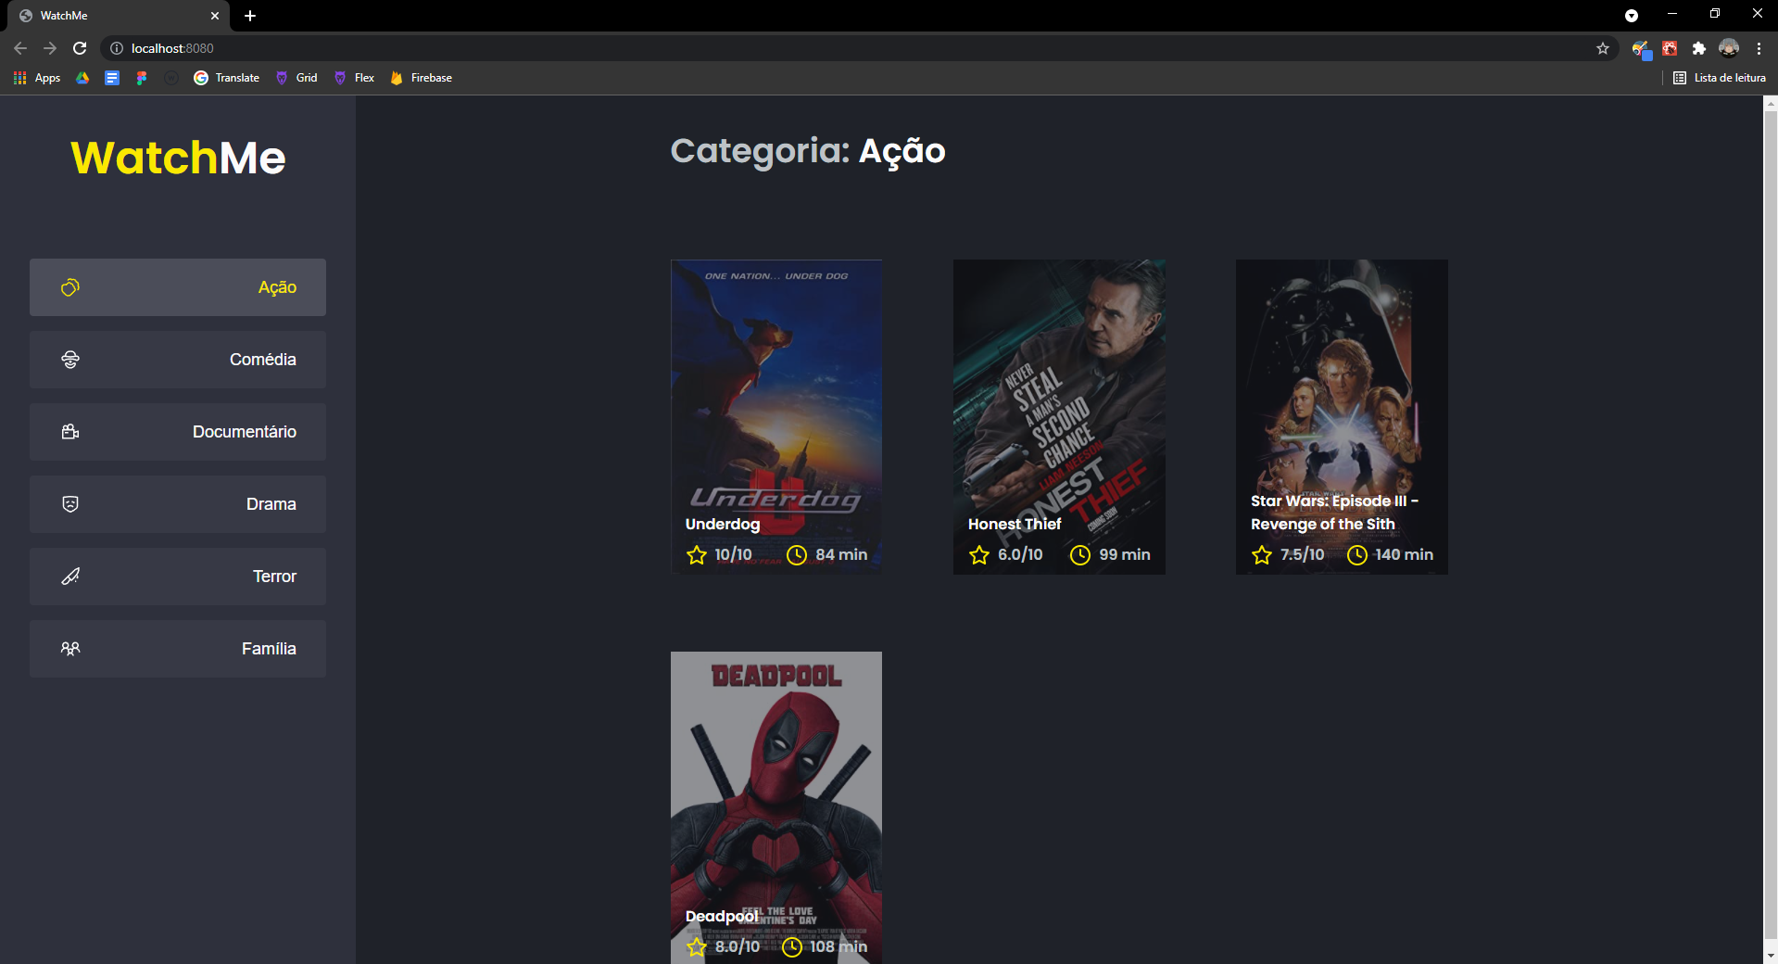
Task: Choose the Documentário category button
Action: tap(178, 432)
